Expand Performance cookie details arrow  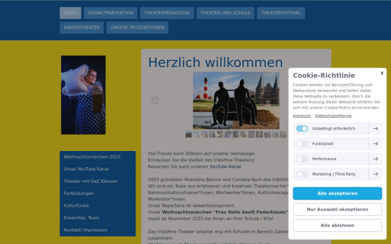[x=375, y=159]
